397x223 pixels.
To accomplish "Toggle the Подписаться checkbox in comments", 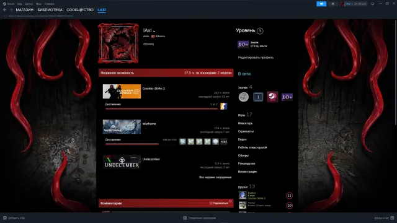I will [211, 203].
